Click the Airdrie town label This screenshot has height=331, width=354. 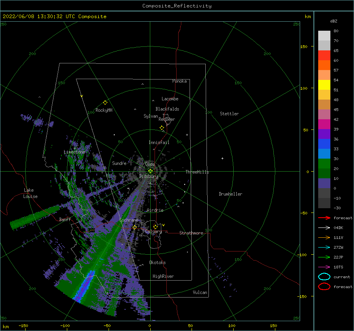(x=155, y=210)
